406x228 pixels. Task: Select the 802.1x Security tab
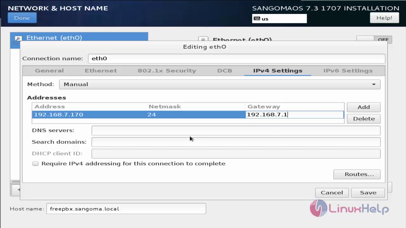click(x=167, y=71)
